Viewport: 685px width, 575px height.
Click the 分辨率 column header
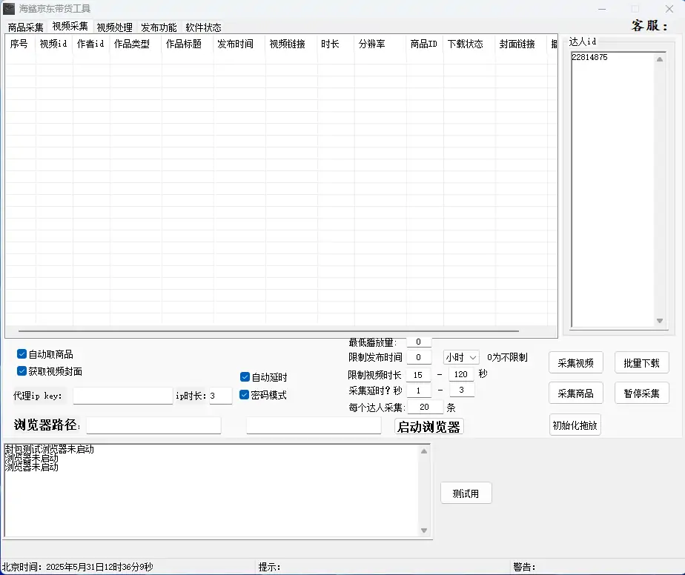click(380, 44)
